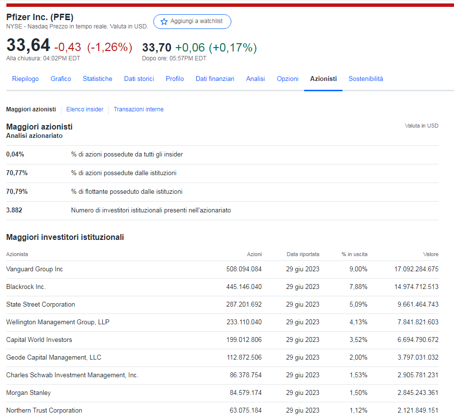Click the star icon in watchlist button
454x418 pixels.
tap(164, 22)
